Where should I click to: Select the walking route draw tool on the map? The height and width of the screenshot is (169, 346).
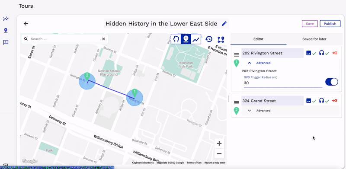click(176, 39)
